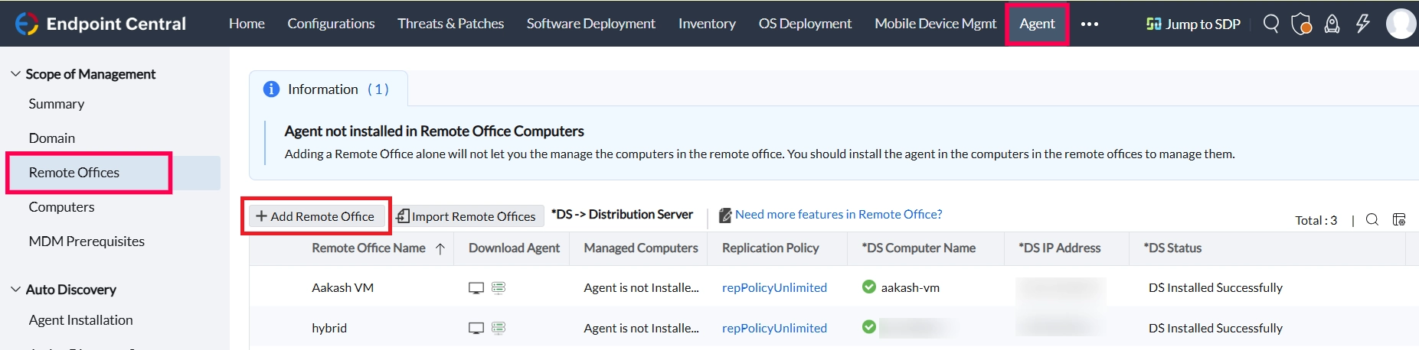This screenshot has width=1419, height=350.
Task: Download computer agent for Aakash VM
Action: 476,288
